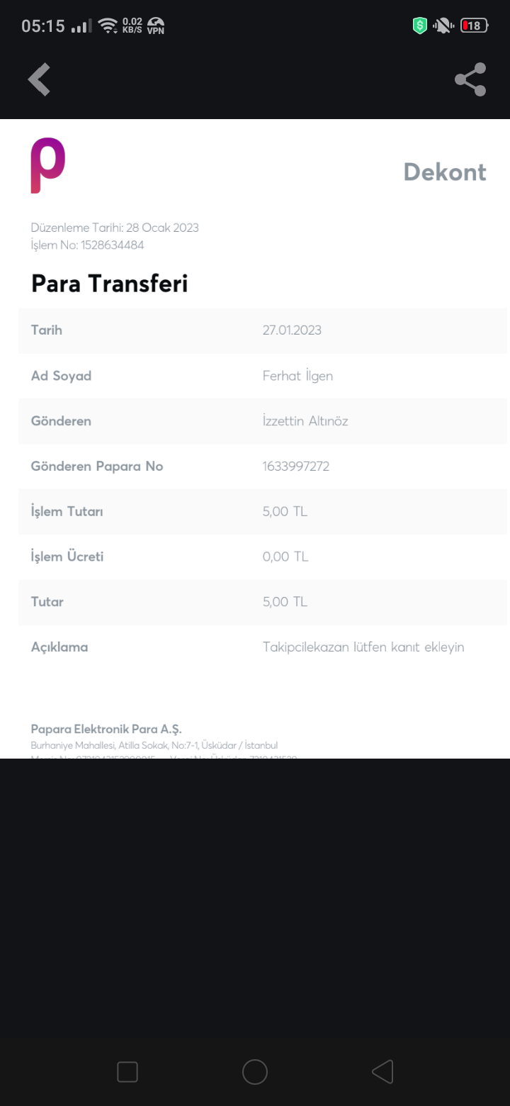
Task: Tap the muted bell notification icon
Action: pyautogui.click(x=443, y=26)
